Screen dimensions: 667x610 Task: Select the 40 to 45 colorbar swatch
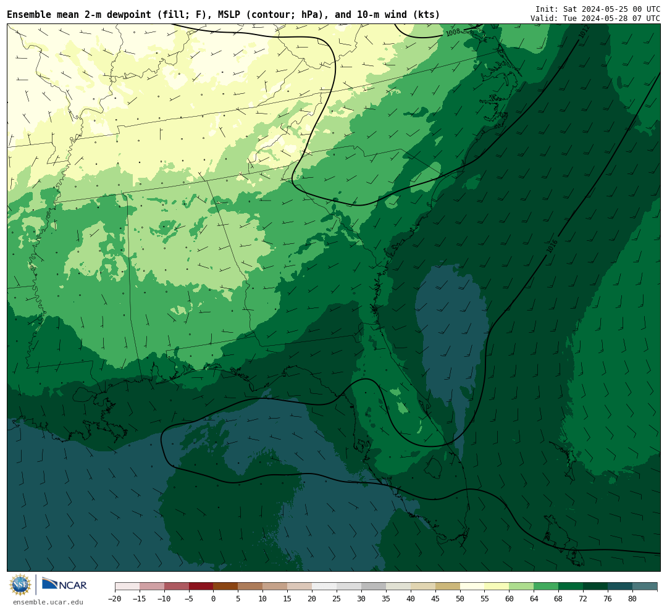tap(423, 587)
